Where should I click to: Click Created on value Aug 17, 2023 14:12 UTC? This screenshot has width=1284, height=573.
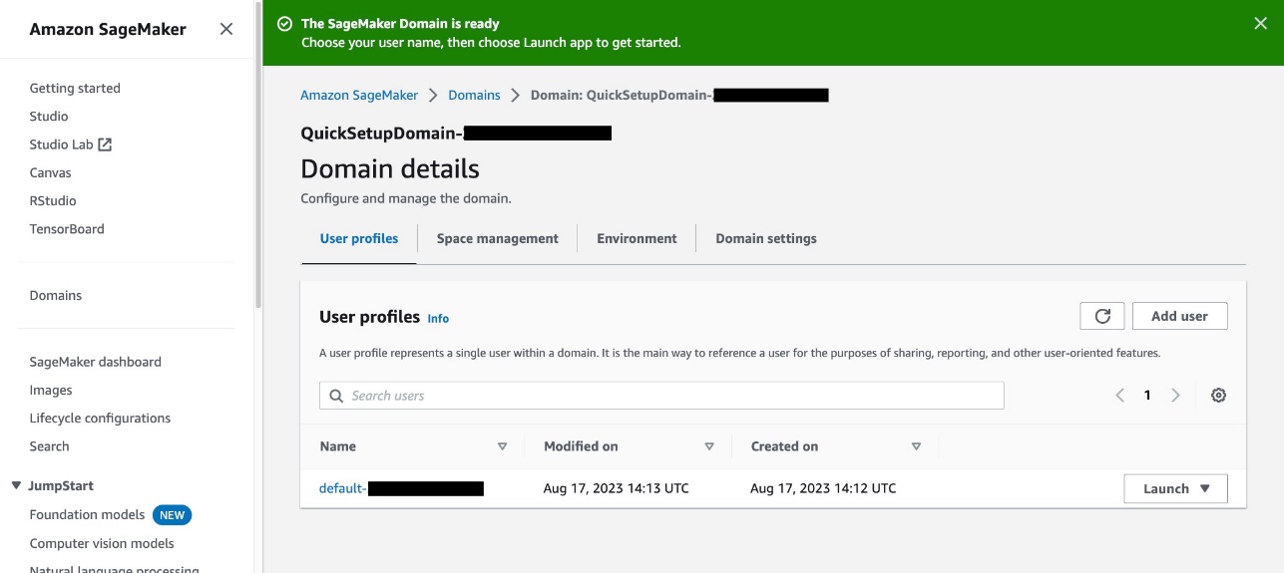pyautogui.click(x=823, y=488)
